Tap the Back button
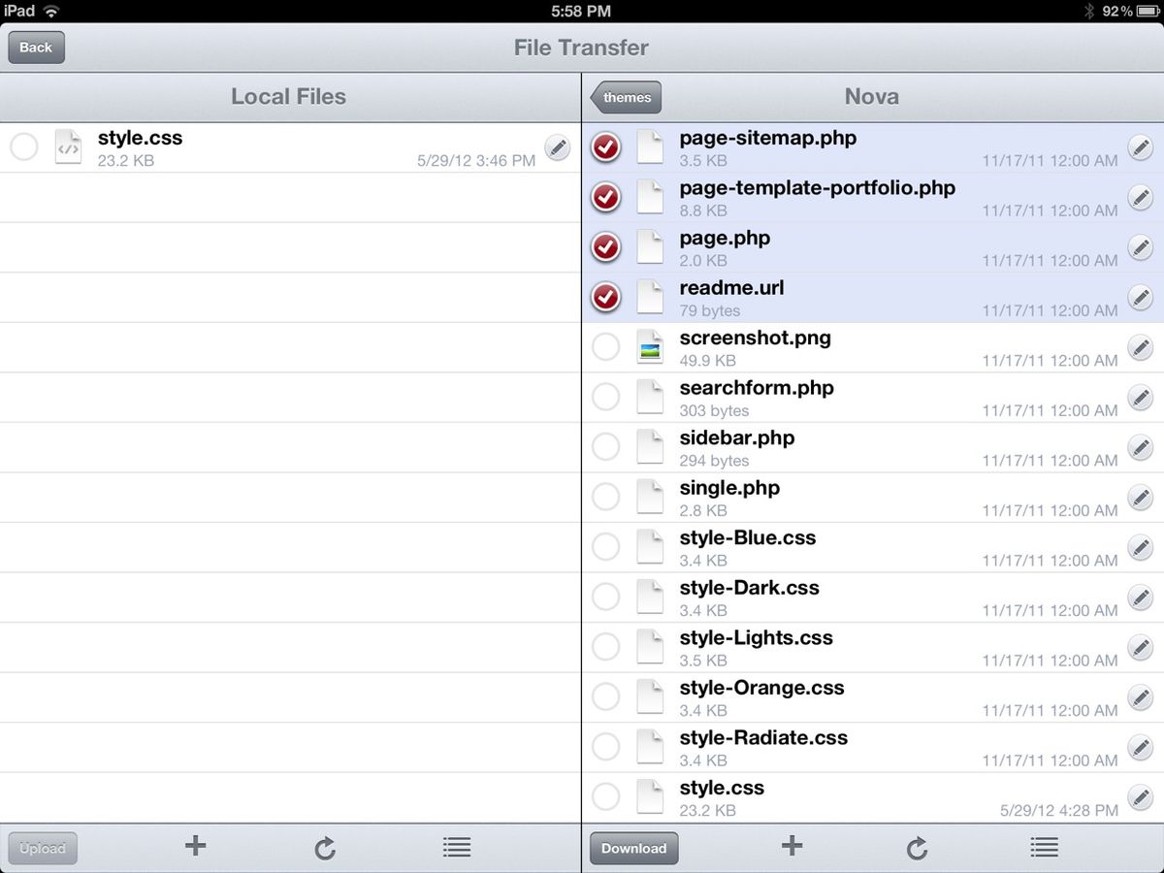 36,47
